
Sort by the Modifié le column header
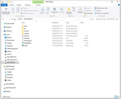[x=55, y=23]
